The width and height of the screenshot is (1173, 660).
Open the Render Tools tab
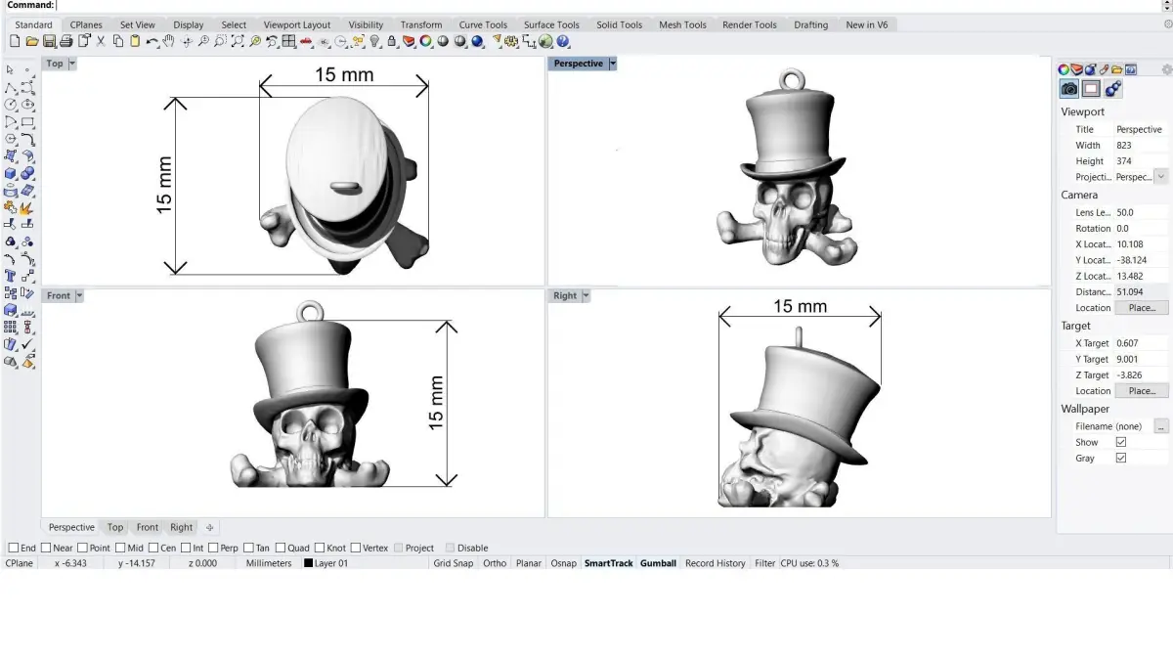750,24
